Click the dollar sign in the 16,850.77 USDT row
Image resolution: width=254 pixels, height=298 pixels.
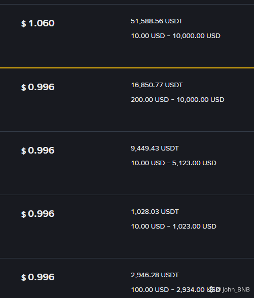[x=23, y=88]
